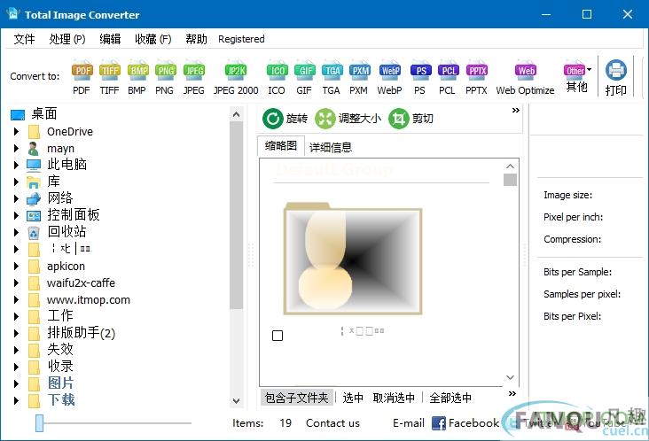Rotate image with 旋转 tool
The height and width of the screenshot is (441, 649).
(285, 119)
